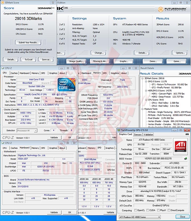Screen dimensions: 191x221
Task: Open Mainboard tab in top CPU-Z window
Action: (24, 73)
